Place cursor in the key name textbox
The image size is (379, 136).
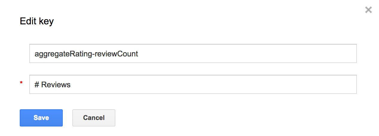point(193,54)
